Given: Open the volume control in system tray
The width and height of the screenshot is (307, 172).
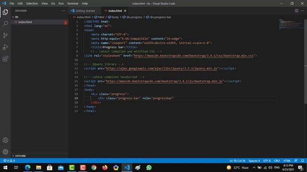Looking at the screenshot, I should pos(270,168).
